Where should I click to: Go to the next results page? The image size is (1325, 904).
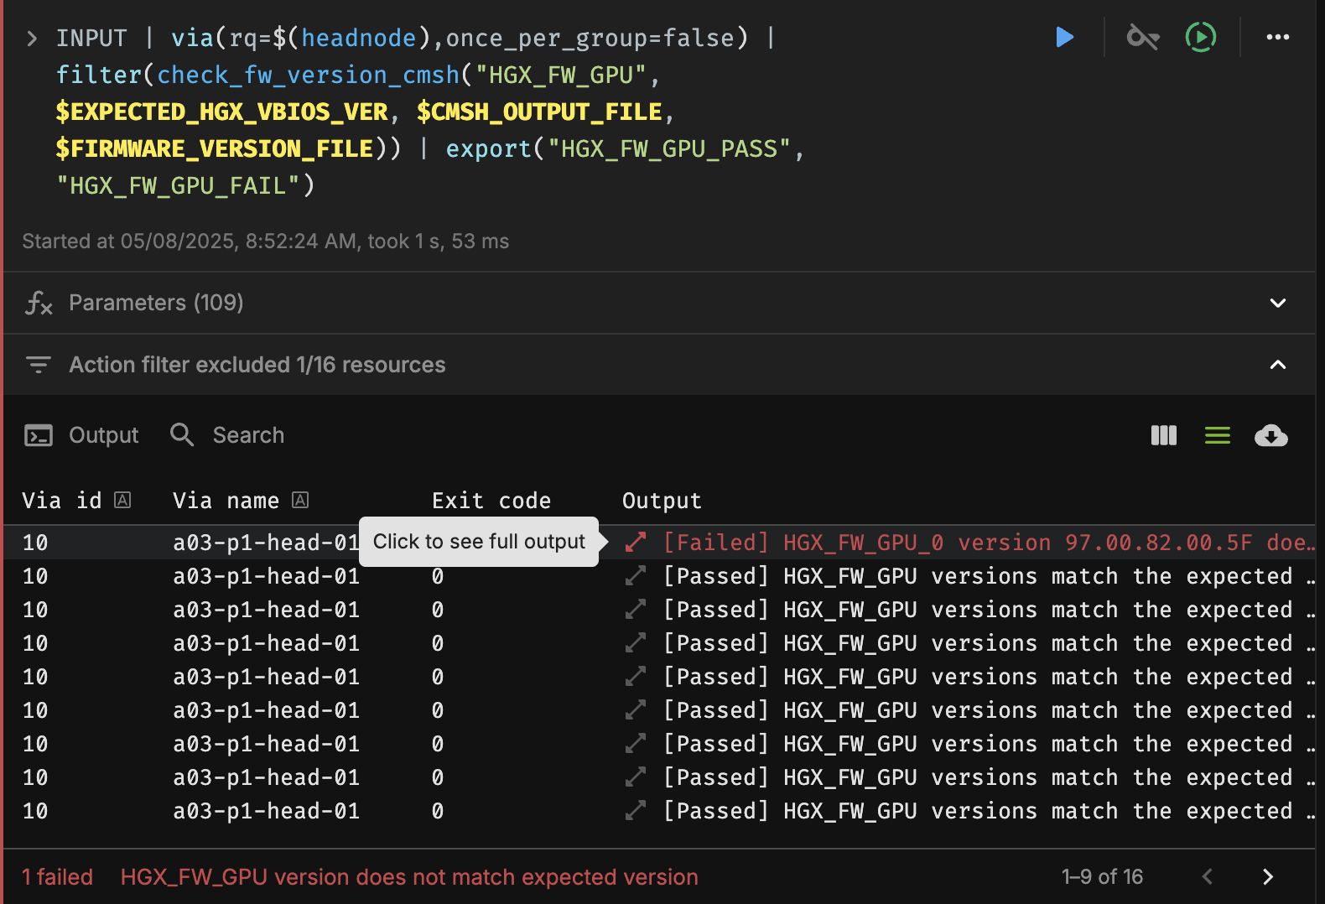tap(1268, 876)
